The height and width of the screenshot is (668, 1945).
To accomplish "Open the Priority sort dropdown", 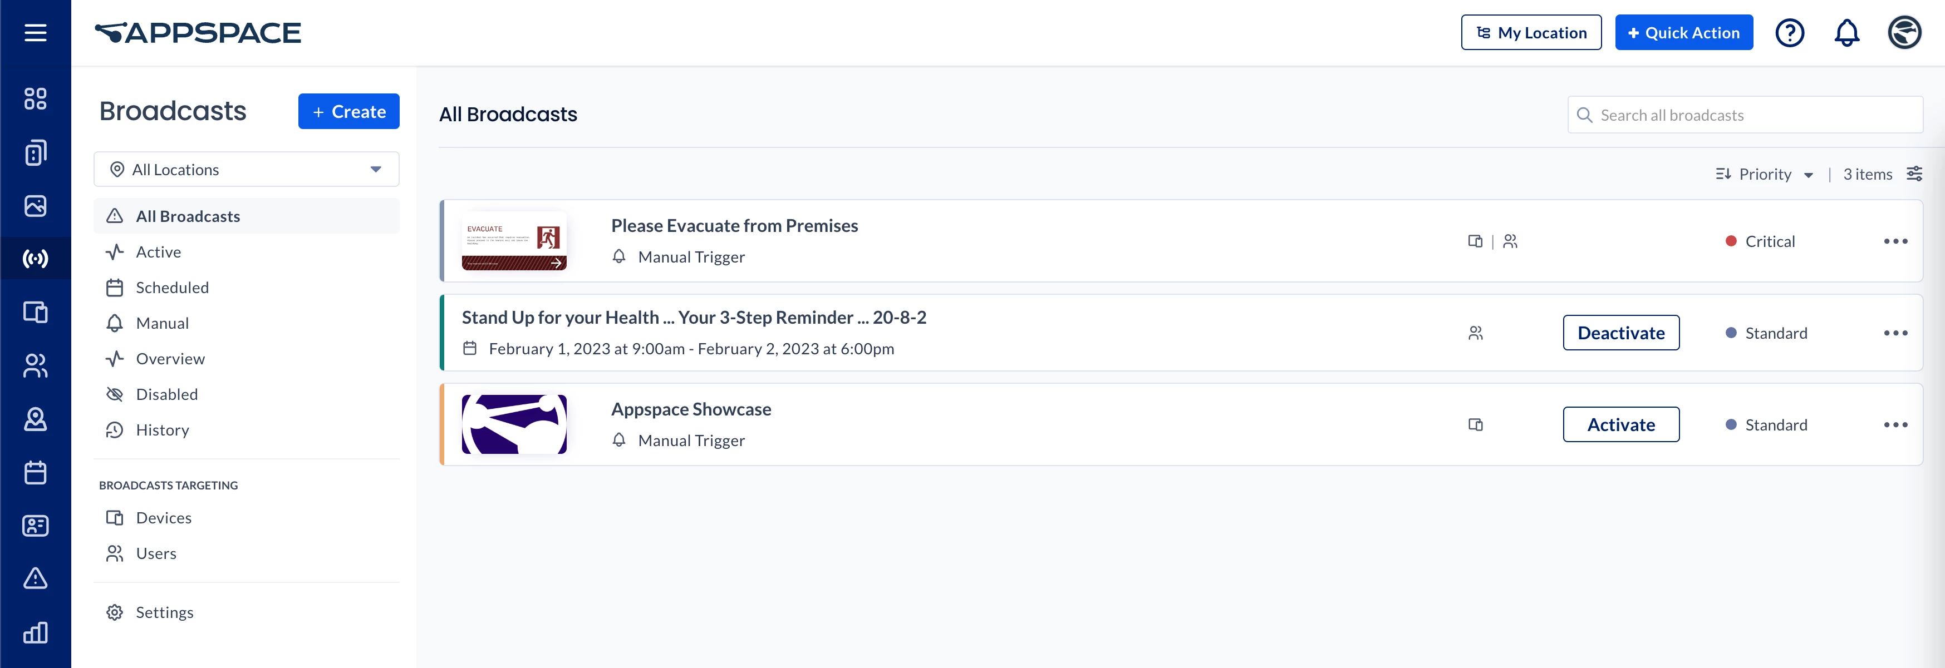I will (x=1764, y=174).
